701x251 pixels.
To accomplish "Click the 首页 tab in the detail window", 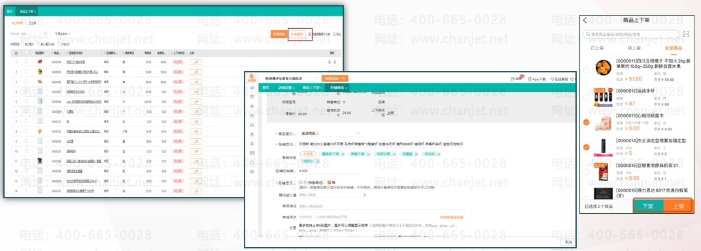I will point(265,88).
